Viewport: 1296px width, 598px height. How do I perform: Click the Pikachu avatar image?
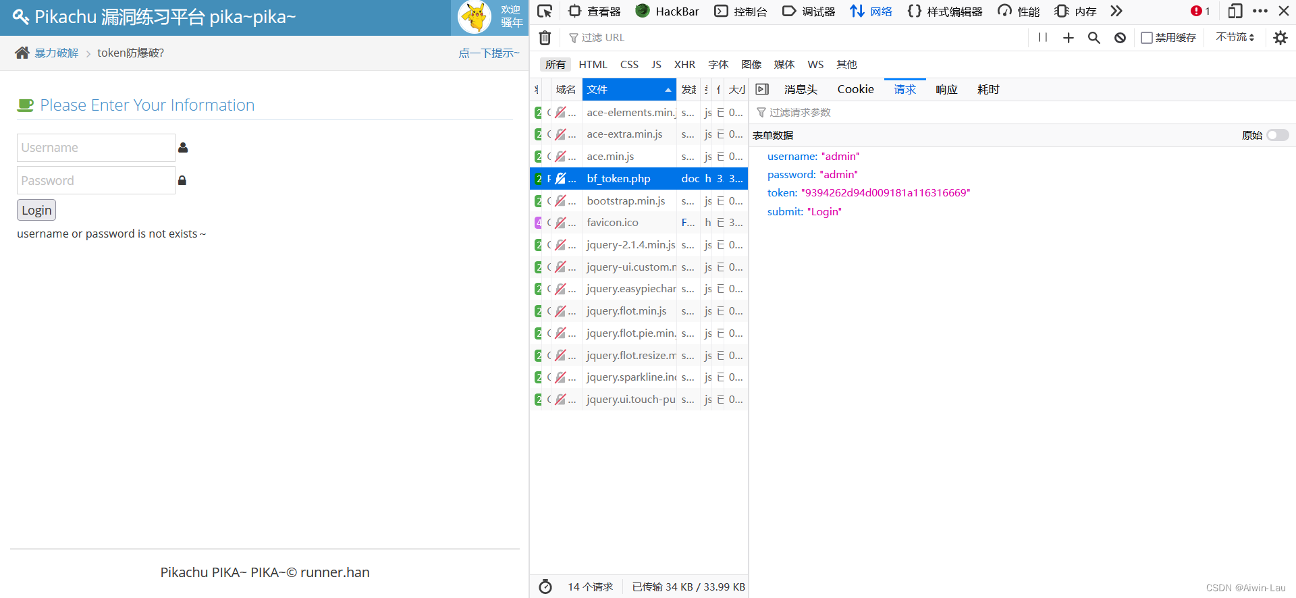475,17
